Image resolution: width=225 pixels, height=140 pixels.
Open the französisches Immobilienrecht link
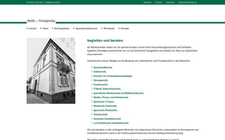pyautogui.click(x=113, y=123)
